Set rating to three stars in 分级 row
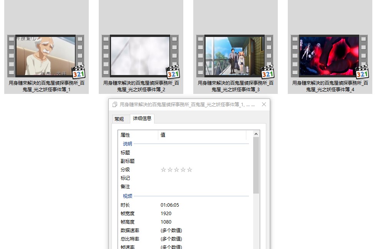 (176, 170)
